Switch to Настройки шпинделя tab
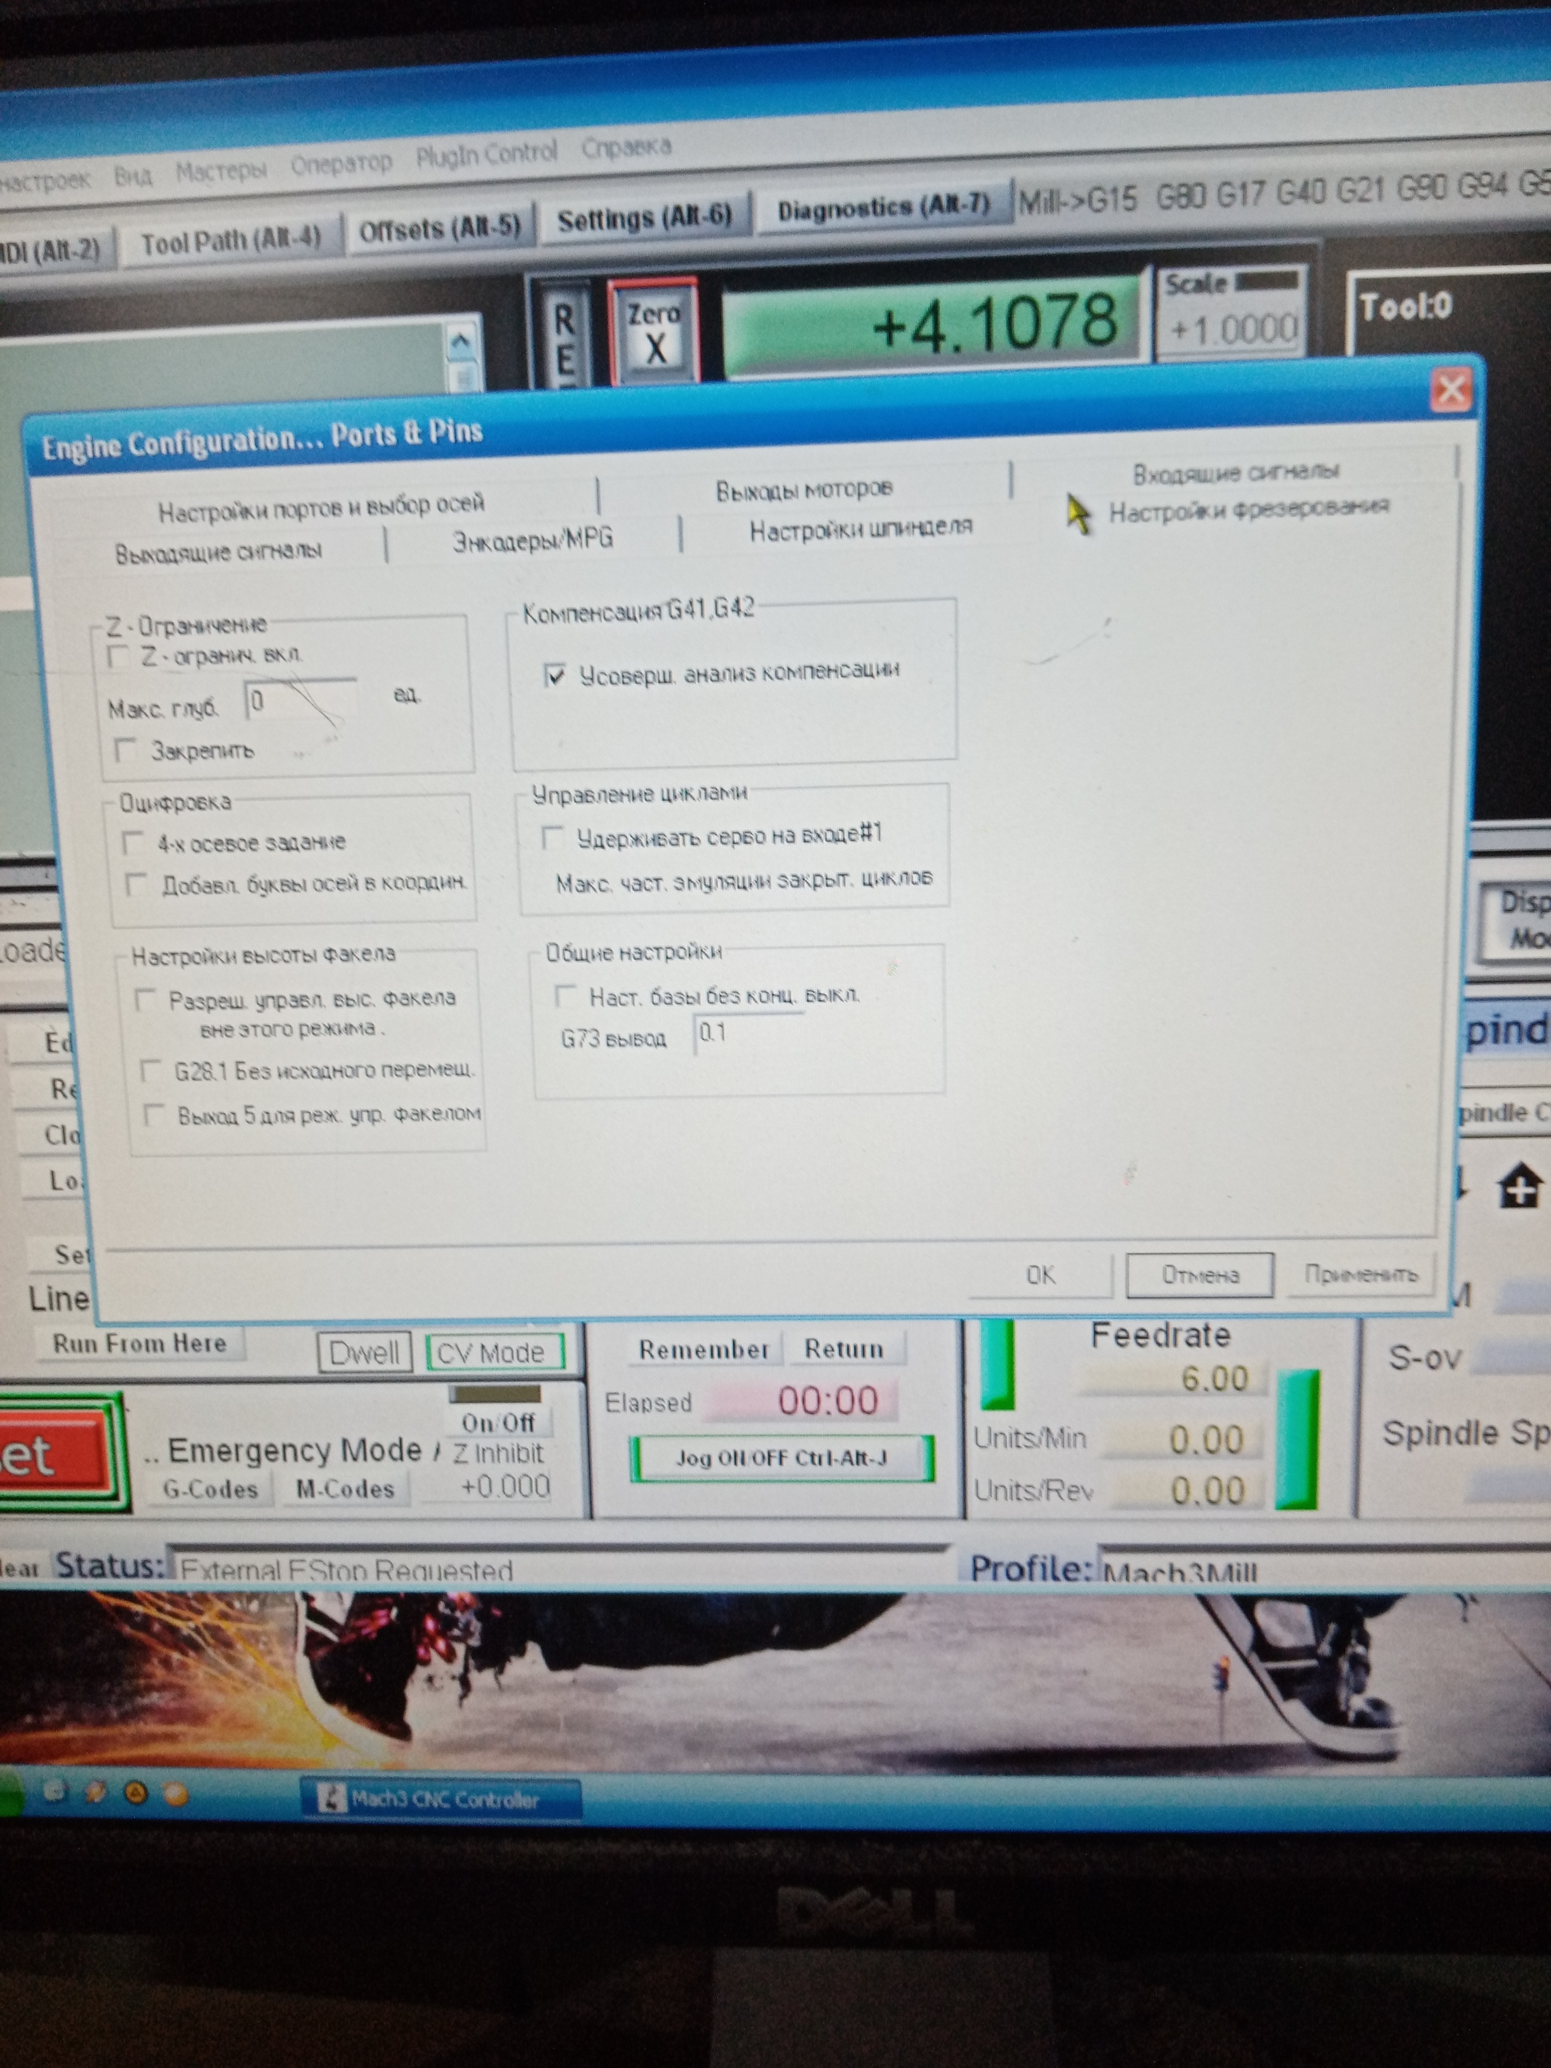The image size is (1551, 2068). pyautogui.click(x=860, y=529)
